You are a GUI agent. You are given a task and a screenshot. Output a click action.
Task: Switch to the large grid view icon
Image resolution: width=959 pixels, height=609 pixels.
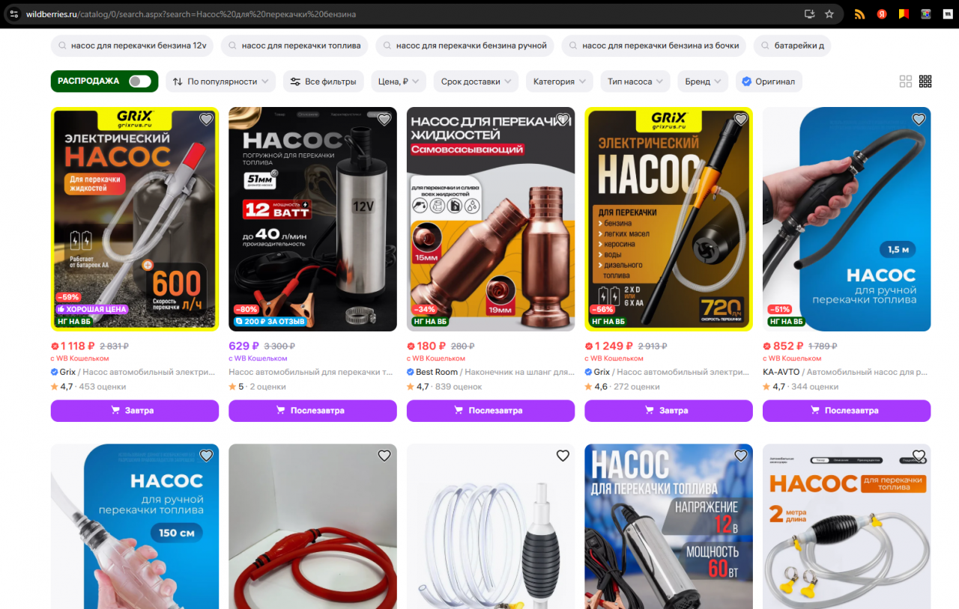[906, 82]
